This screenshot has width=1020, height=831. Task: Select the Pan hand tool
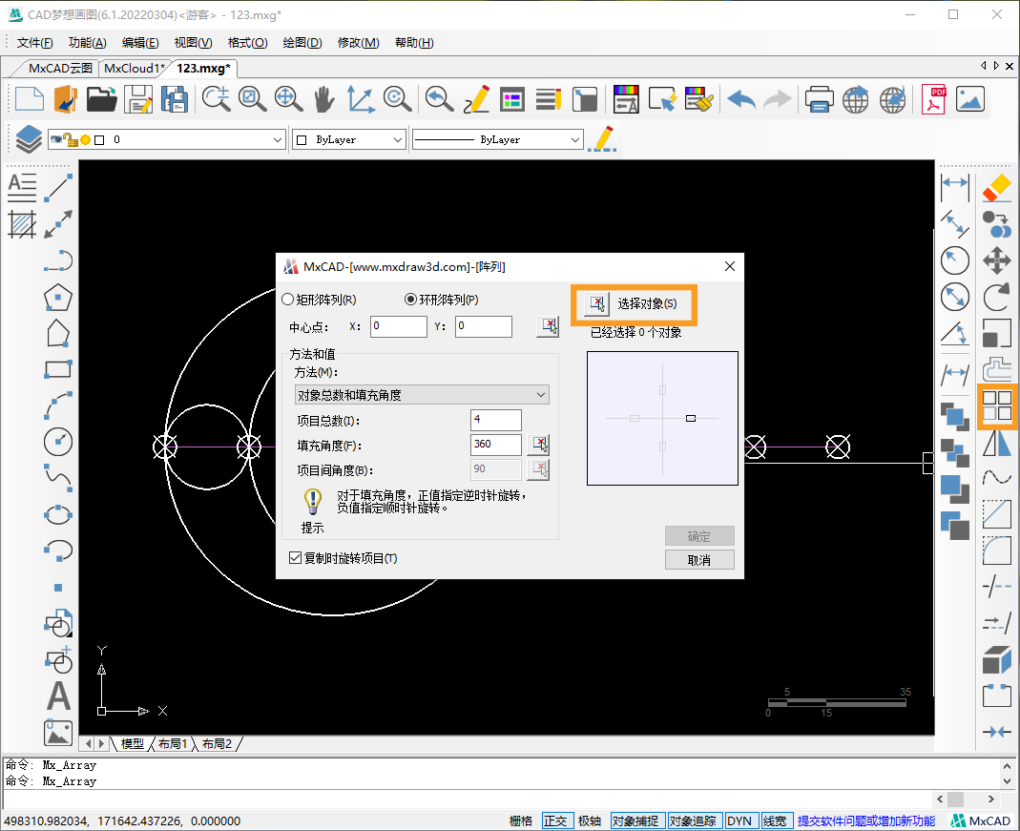(324, 99)
